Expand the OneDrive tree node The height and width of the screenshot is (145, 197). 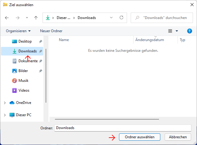click(5, 103)
